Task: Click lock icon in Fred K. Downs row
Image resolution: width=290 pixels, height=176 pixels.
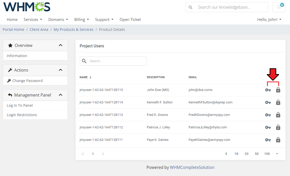Action: tap(278, 115)
